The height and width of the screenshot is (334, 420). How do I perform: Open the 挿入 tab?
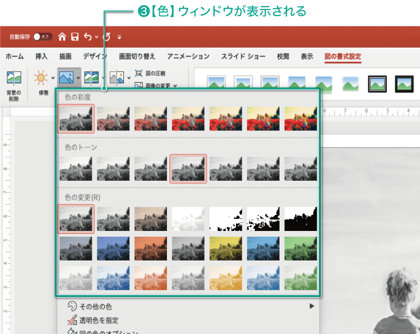coord(41,56)
